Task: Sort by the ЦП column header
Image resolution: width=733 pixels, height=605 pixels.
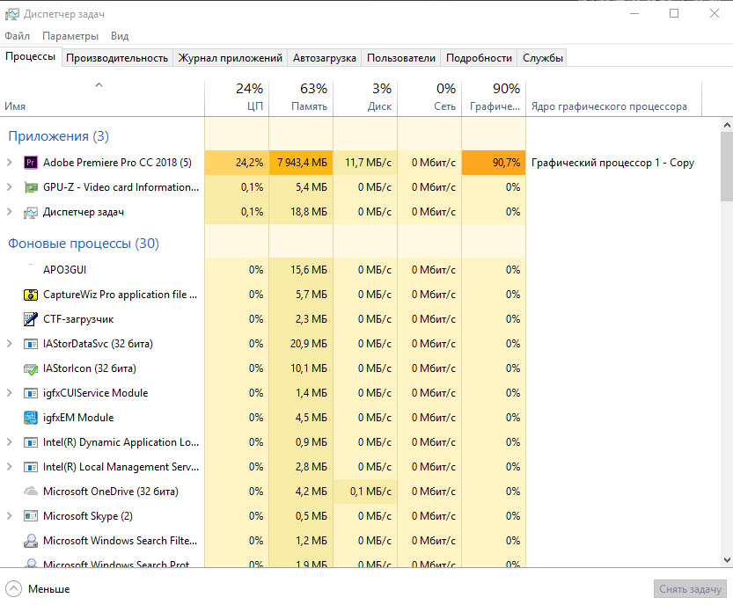Action: (237, 98)
